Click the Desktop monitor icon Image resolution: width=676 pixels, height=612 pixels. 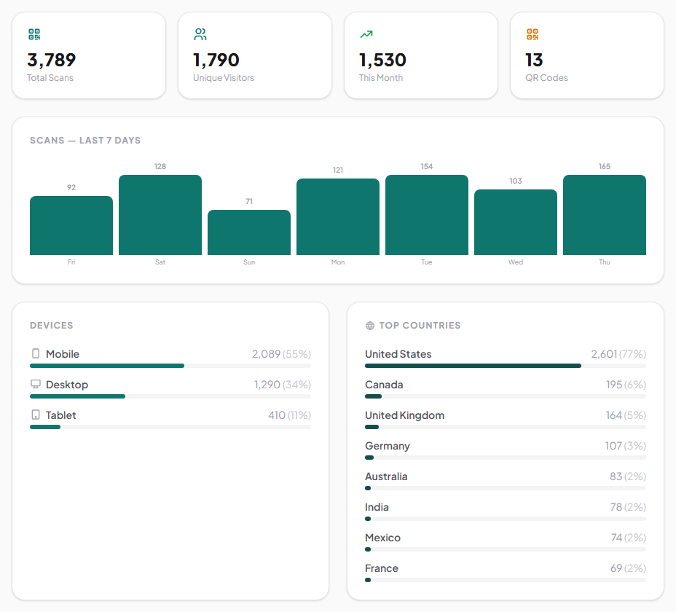tap(36, 384)
